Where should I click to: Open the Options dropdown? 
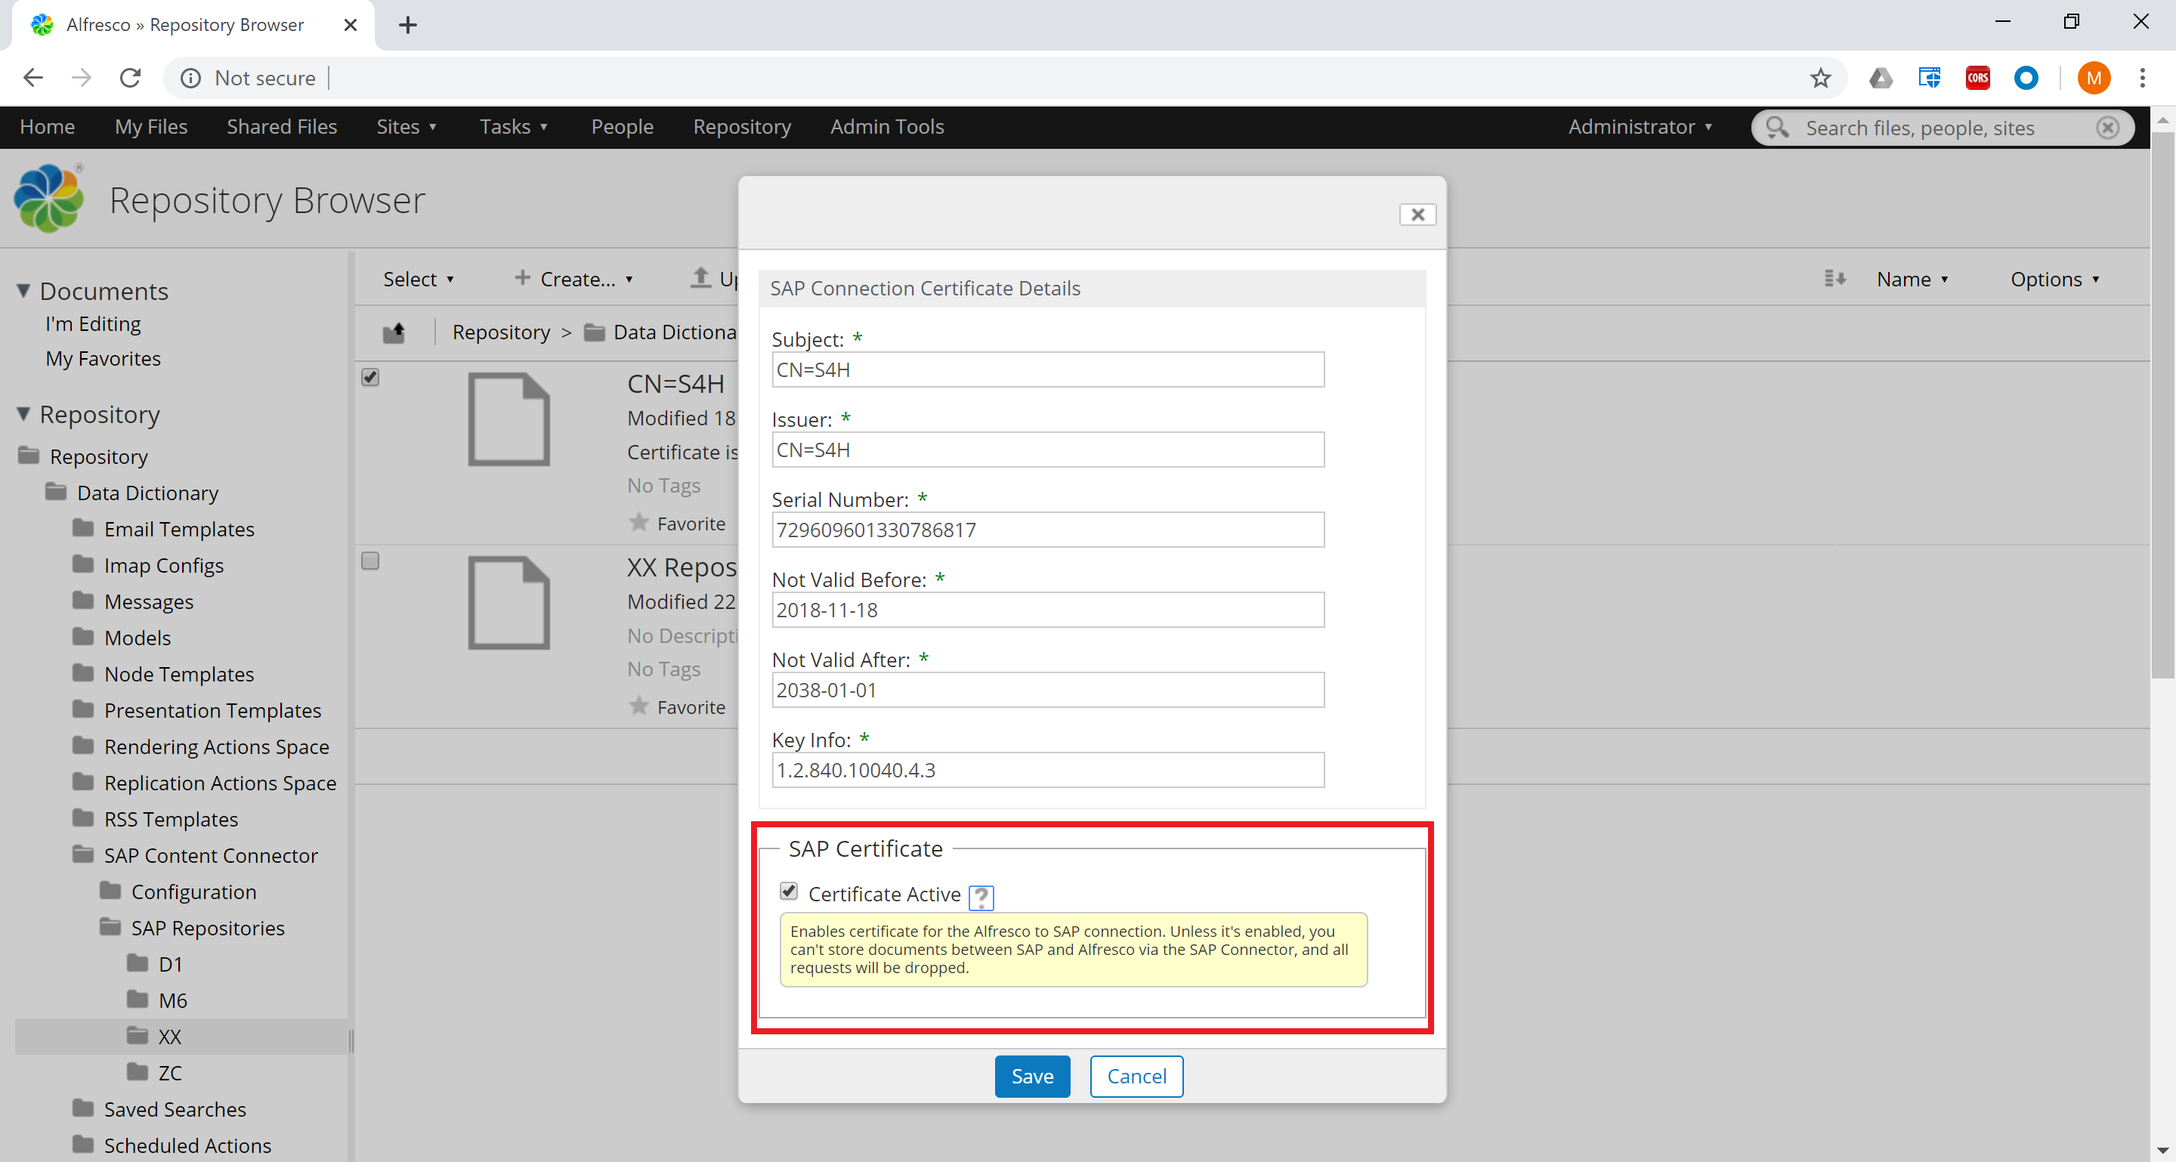coord(2054,279)
